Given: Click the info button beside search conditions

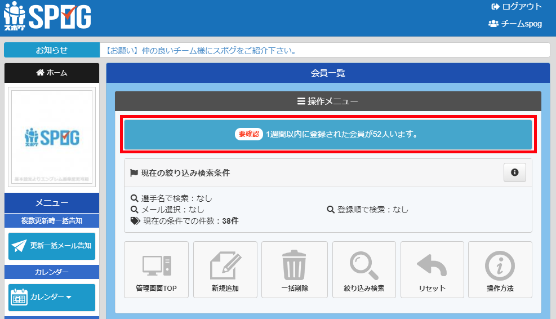Looking at the screenshot, I should [x=514, y=173].
